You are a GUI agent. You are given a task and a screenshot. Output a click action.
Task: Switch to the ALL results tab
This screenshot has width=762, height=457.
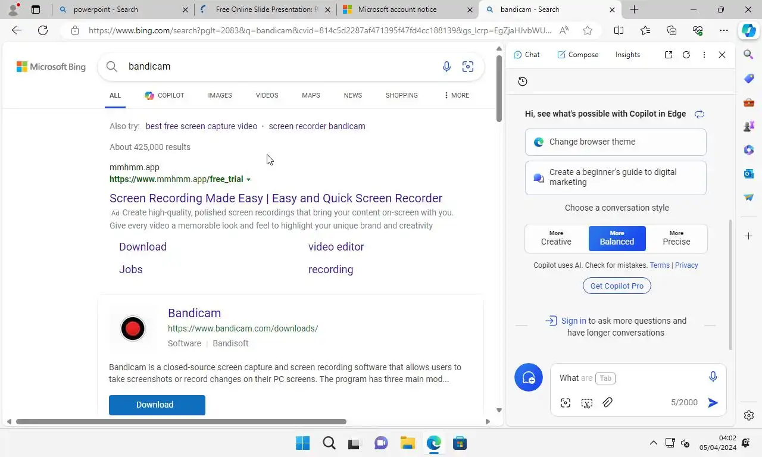click(115, 95)
